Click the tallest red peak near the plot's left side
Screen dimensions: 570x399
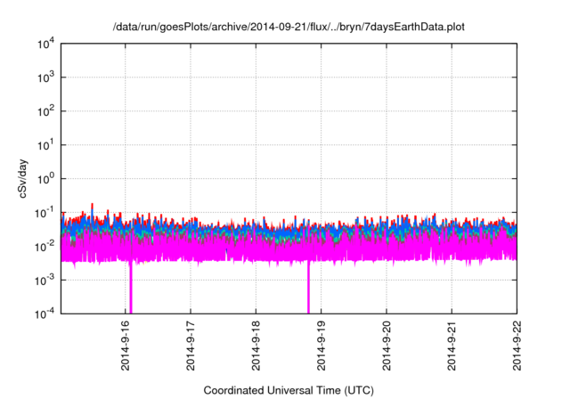click(x=92, y=208)
